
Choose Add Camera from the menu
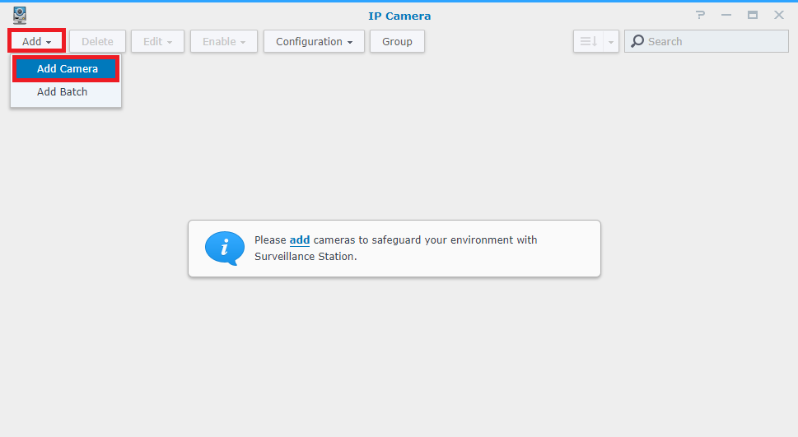(x=66, y=68)
